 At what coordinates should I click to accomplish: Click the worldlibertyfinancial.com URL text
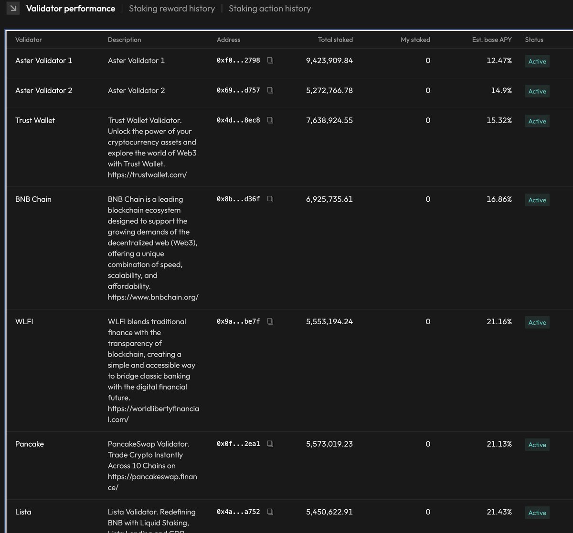[153, 414]
